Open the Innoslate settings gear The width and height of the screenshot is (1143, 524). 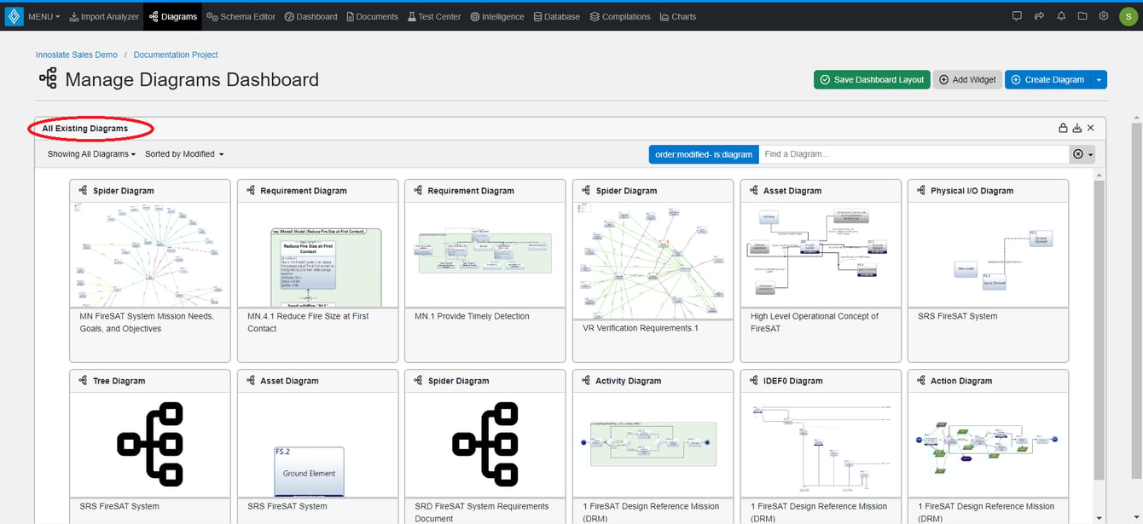(x=1103, y=15)
